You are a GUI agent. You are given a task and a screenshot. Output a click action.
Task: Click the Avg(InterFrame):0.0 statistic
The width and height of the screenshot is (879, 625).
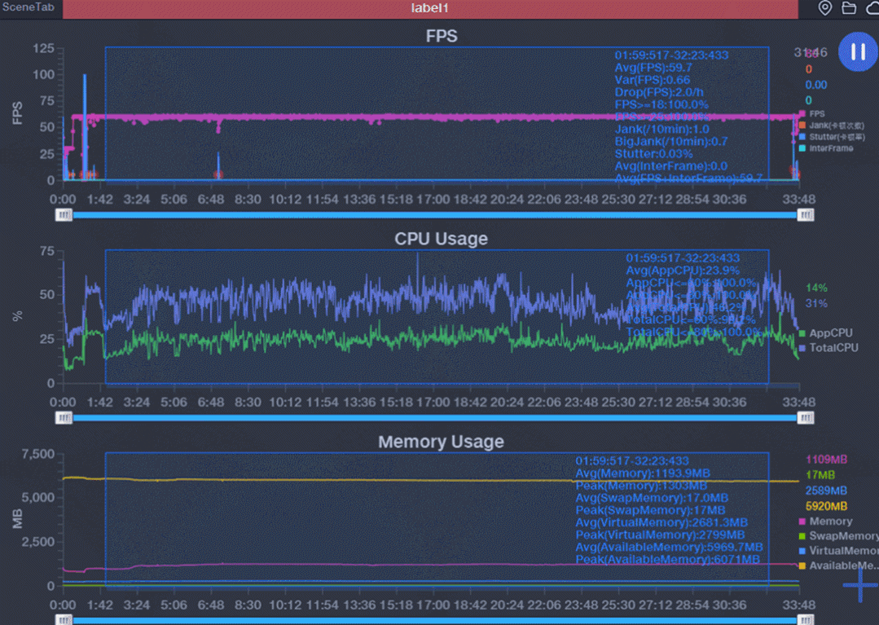click(671, 166)
